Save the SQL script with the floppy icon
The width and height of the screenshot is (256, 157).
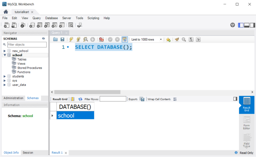pos(62,39)
